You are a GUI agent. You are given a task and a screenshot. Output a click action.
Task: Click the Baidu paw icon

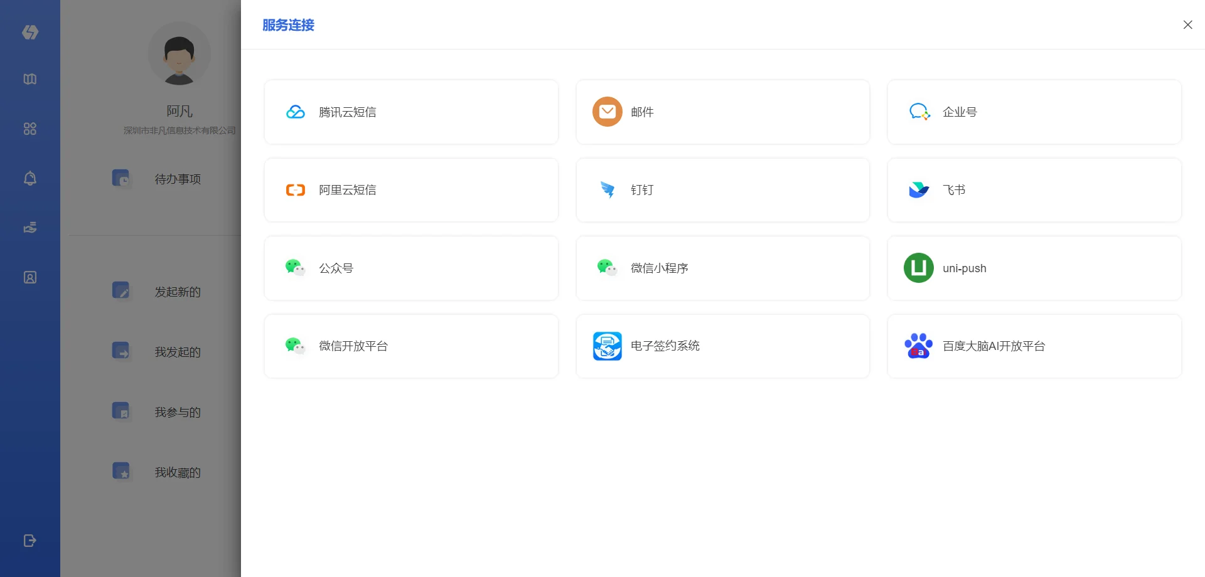pos(919,346)
